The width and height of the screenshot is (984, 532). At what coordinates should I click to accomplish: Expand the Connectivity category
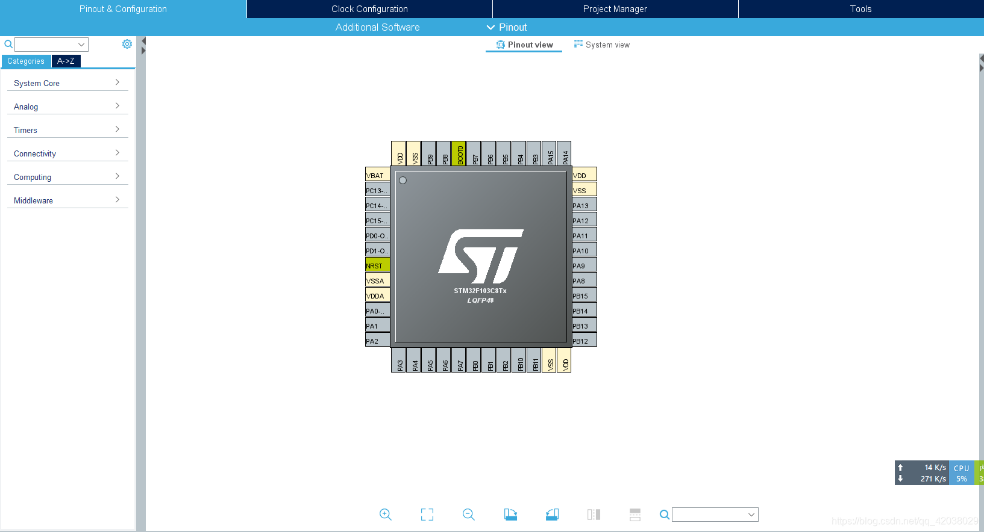[67, 153]
